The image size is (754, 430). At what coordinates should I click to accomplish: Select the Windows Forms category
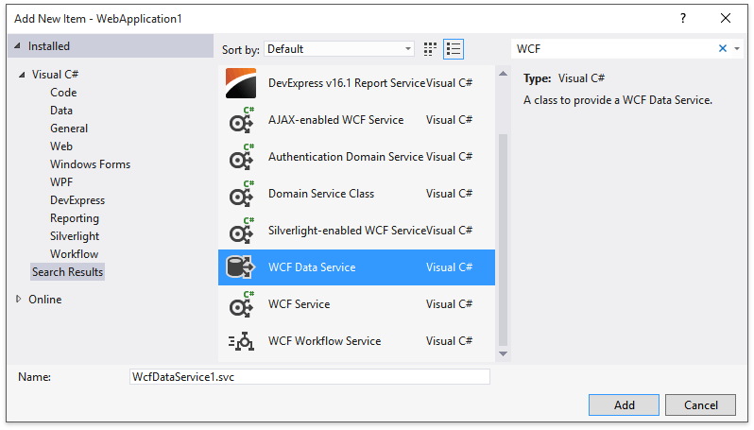click(90, 164)
